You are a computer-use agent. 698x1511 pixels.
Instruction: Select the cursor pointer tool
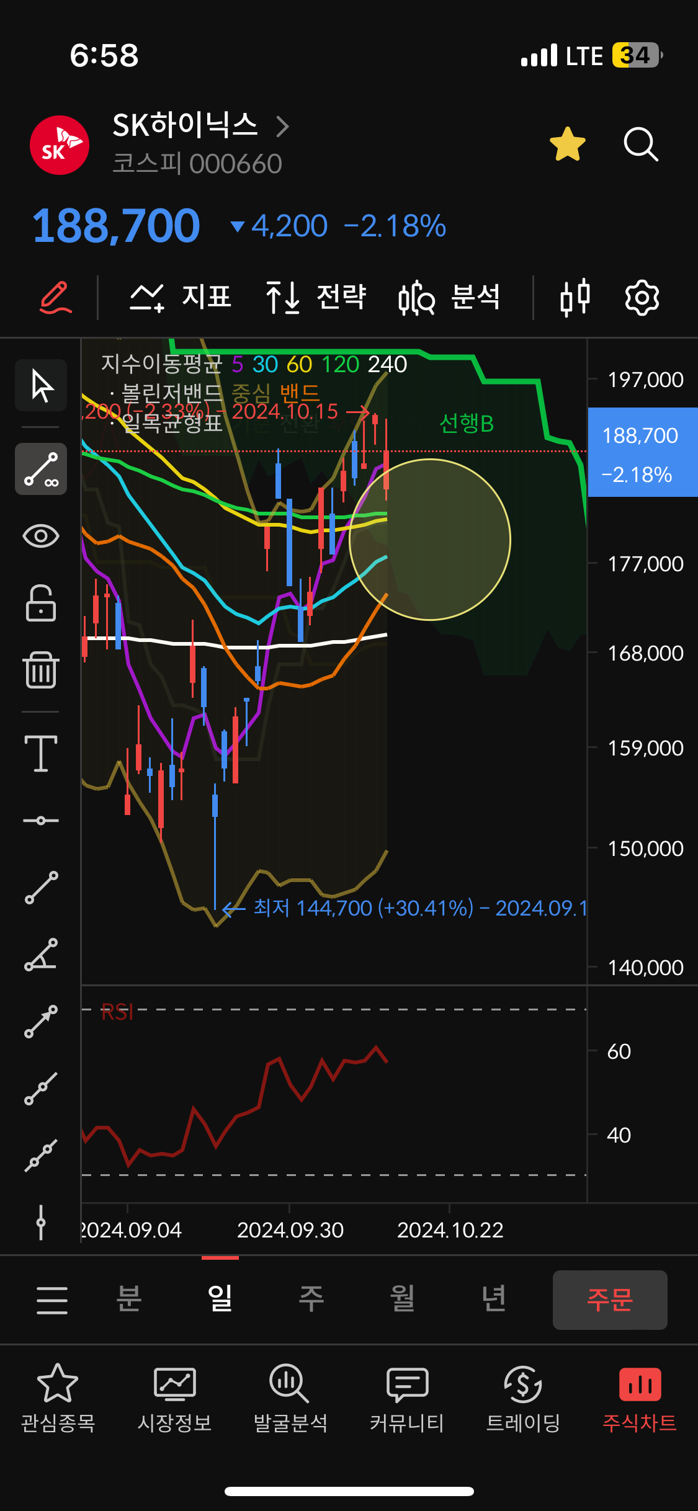pyautogui.click(x=41, y=385)
